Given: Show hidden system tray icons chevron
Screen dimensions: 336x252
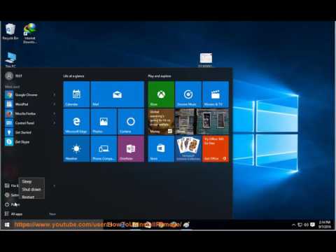Looking at the screenshot, I should coord(294,225).
